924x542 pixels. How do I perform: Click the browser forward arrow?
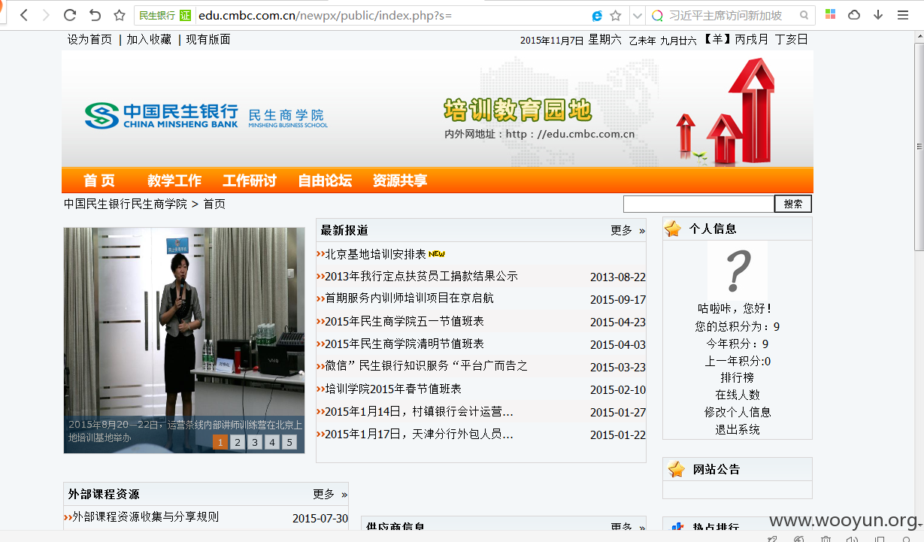[47, 15]
